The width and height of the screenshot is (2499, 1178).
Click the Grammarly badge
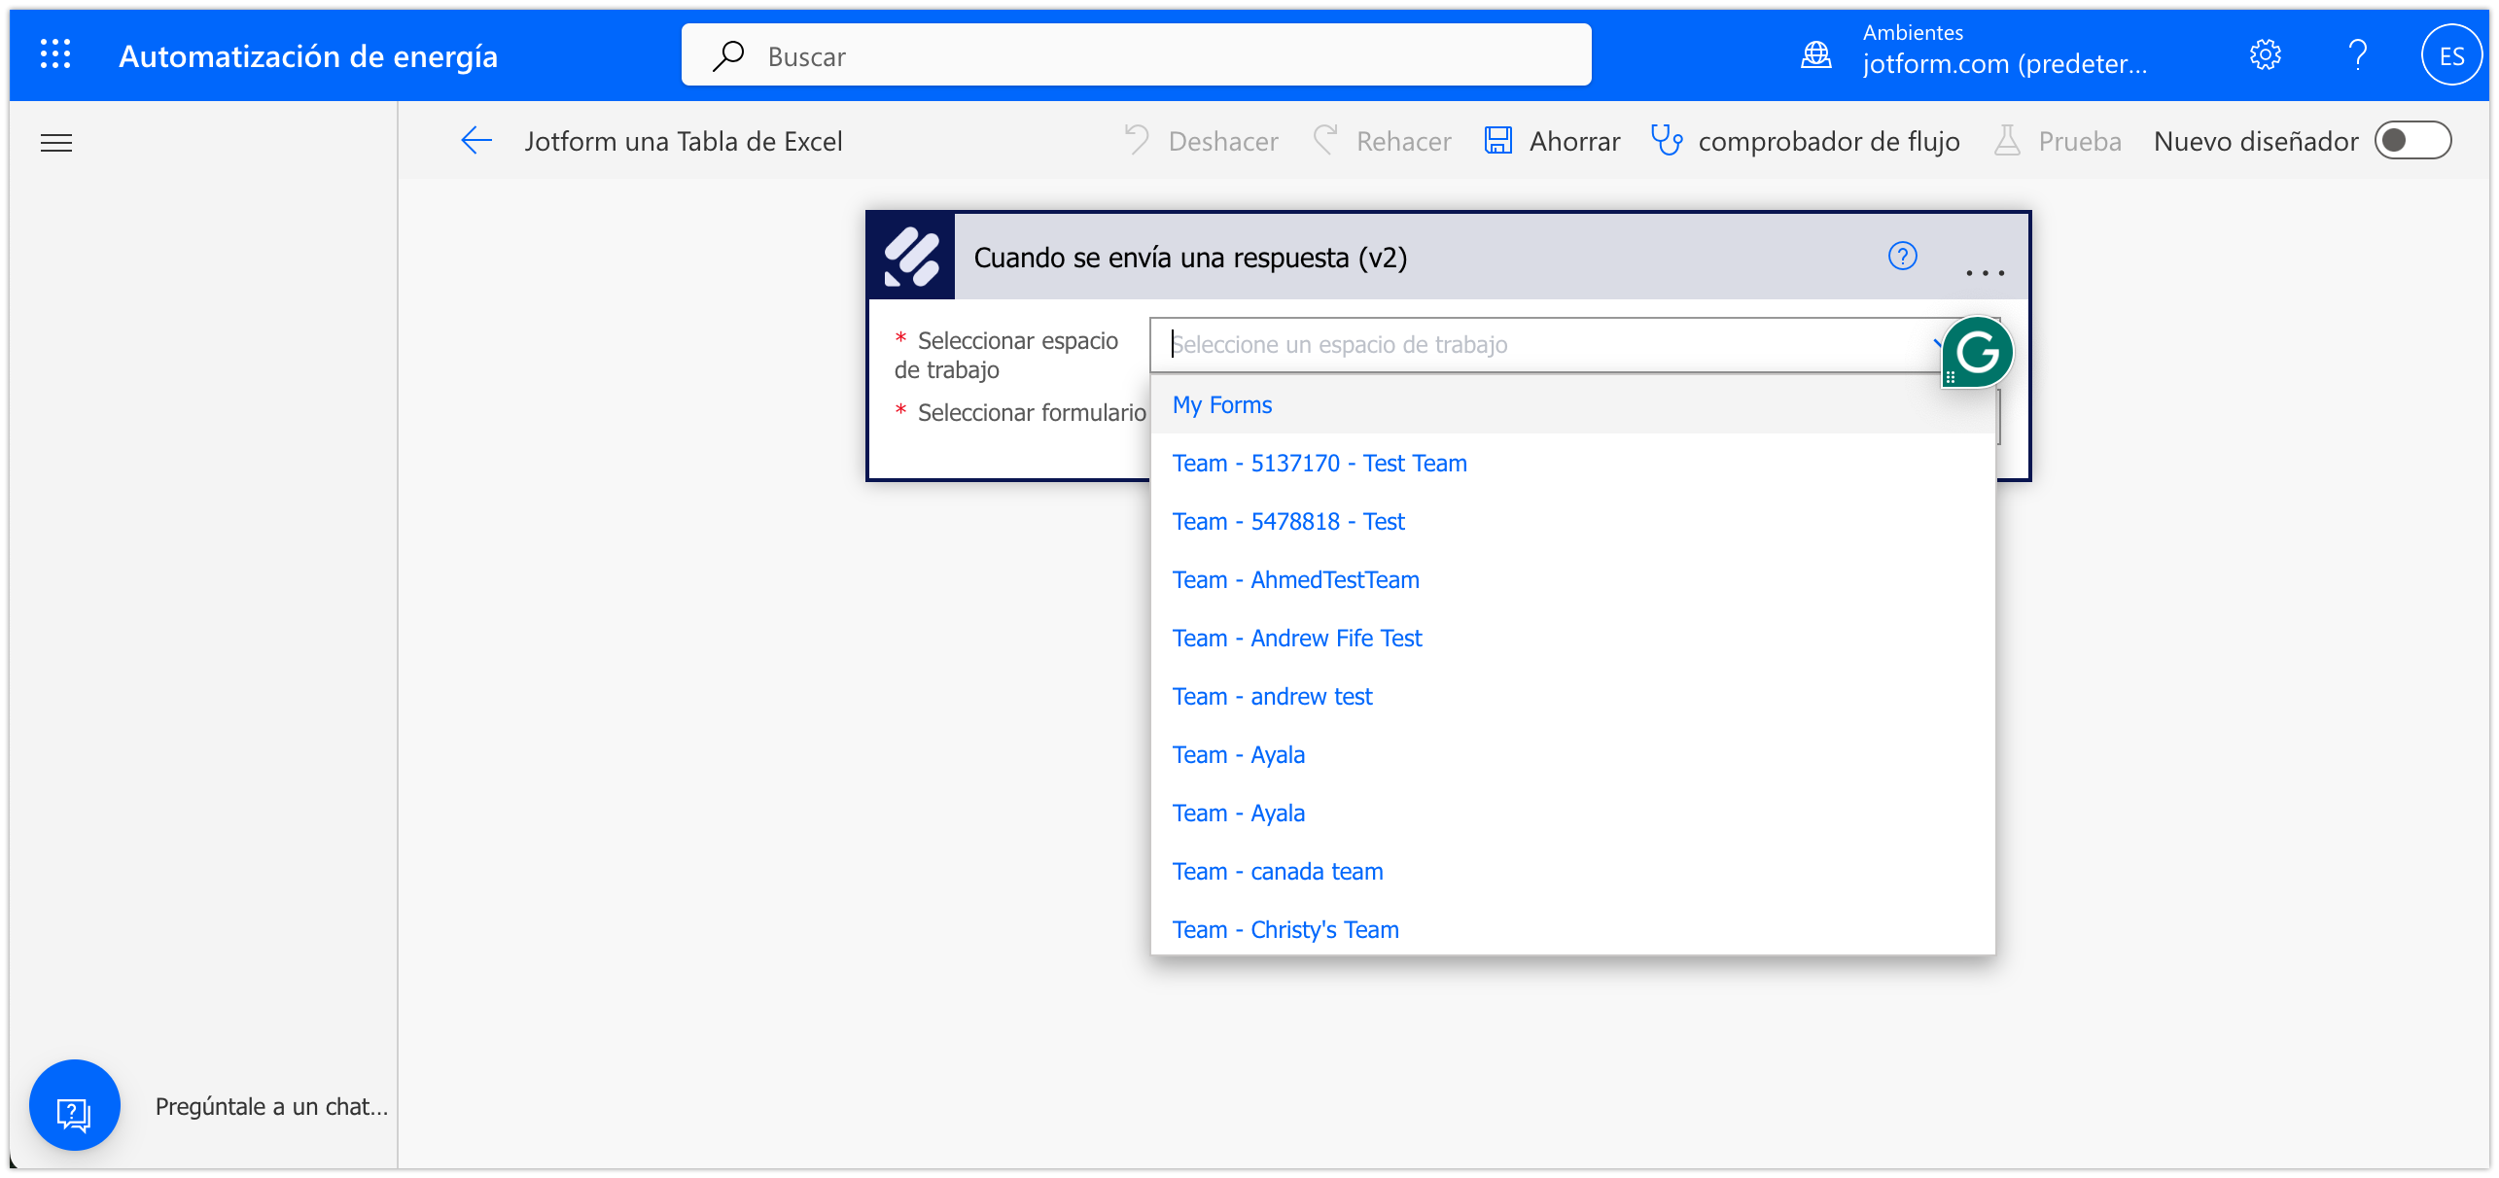1977,352
